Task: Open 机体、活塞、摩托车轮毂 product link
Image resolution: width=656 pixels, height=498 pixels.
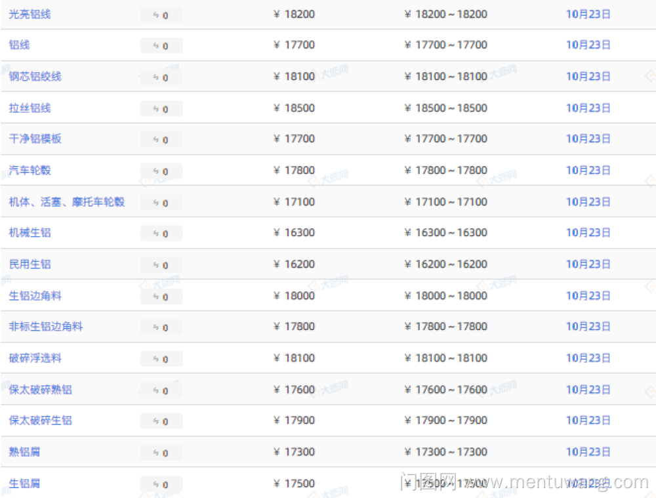Action: click(x=66, y=201)
